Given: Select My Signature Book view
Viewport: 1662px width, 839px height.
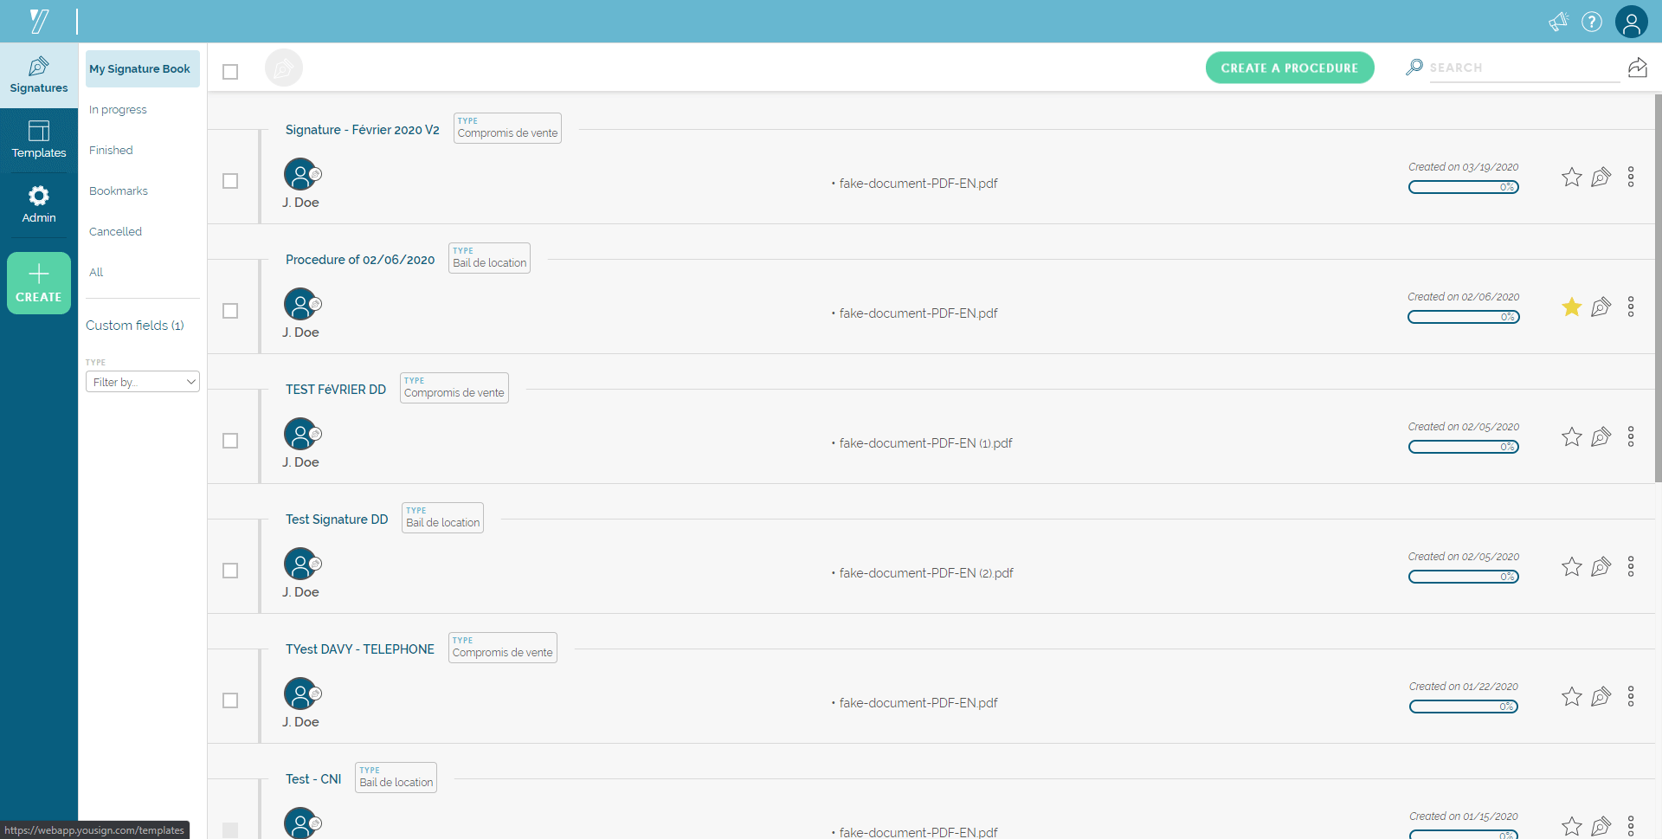Looking at the screenshot, I should coord(143,68).
